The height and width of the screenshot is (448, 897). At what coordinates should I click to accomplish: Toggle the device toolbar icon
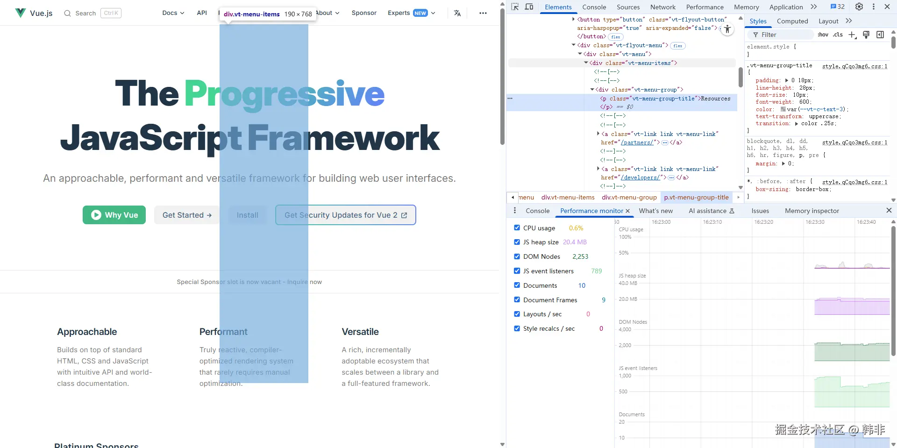click(529, 7)
